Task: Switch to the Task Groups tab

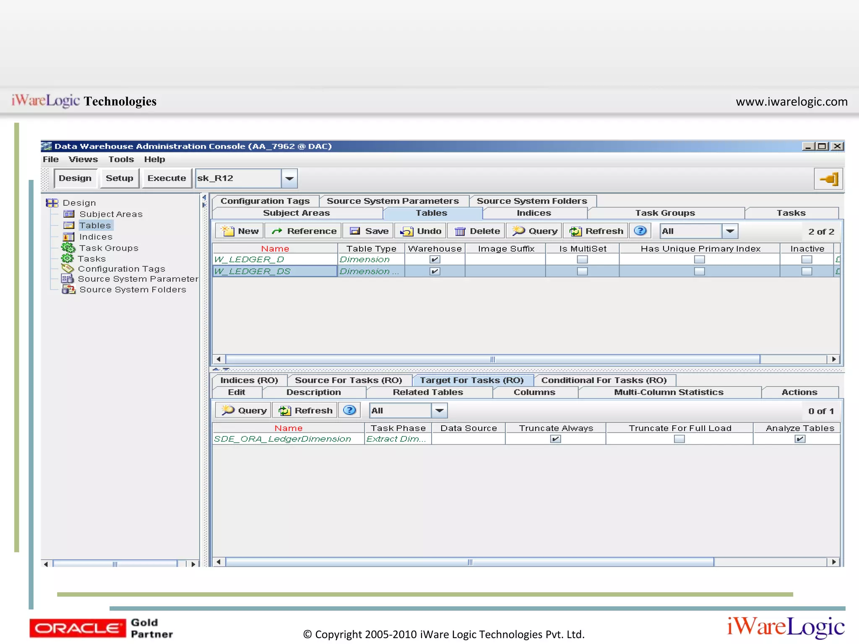Action: (x=665, y=213)
